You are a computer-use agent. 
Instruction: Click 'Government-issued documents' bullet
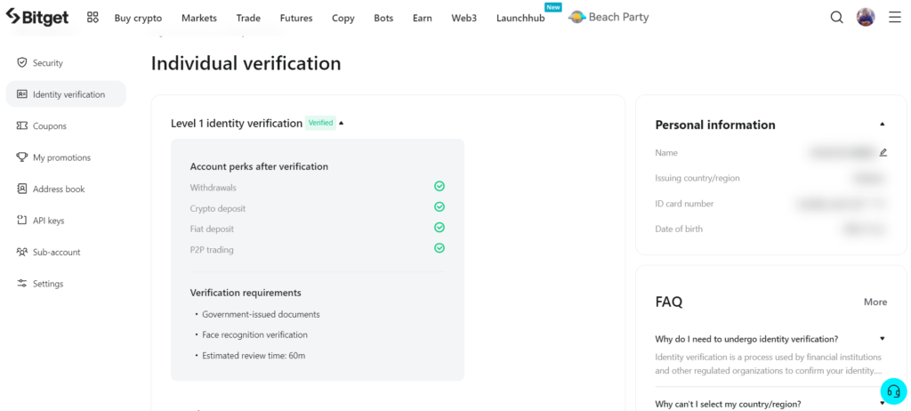tap(261, 315)
